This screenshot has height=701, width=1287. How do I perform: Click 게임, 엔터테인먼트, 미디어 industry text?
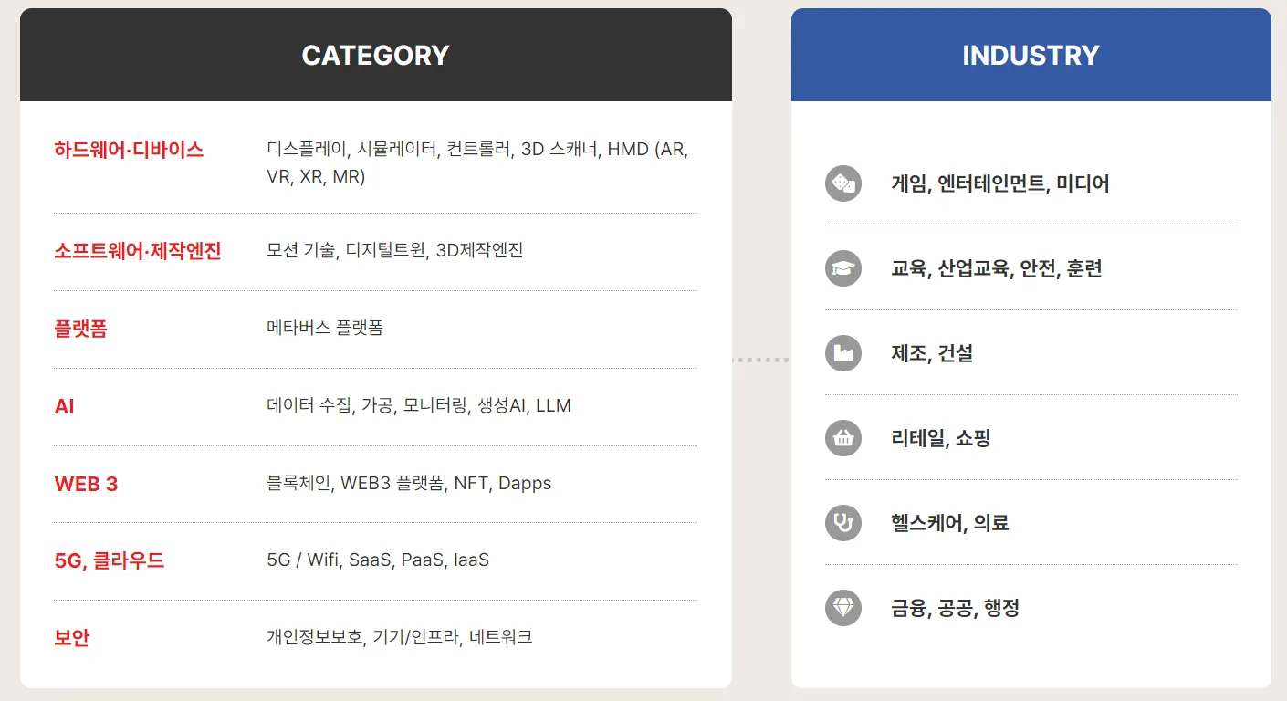(x=1000, y=183)
